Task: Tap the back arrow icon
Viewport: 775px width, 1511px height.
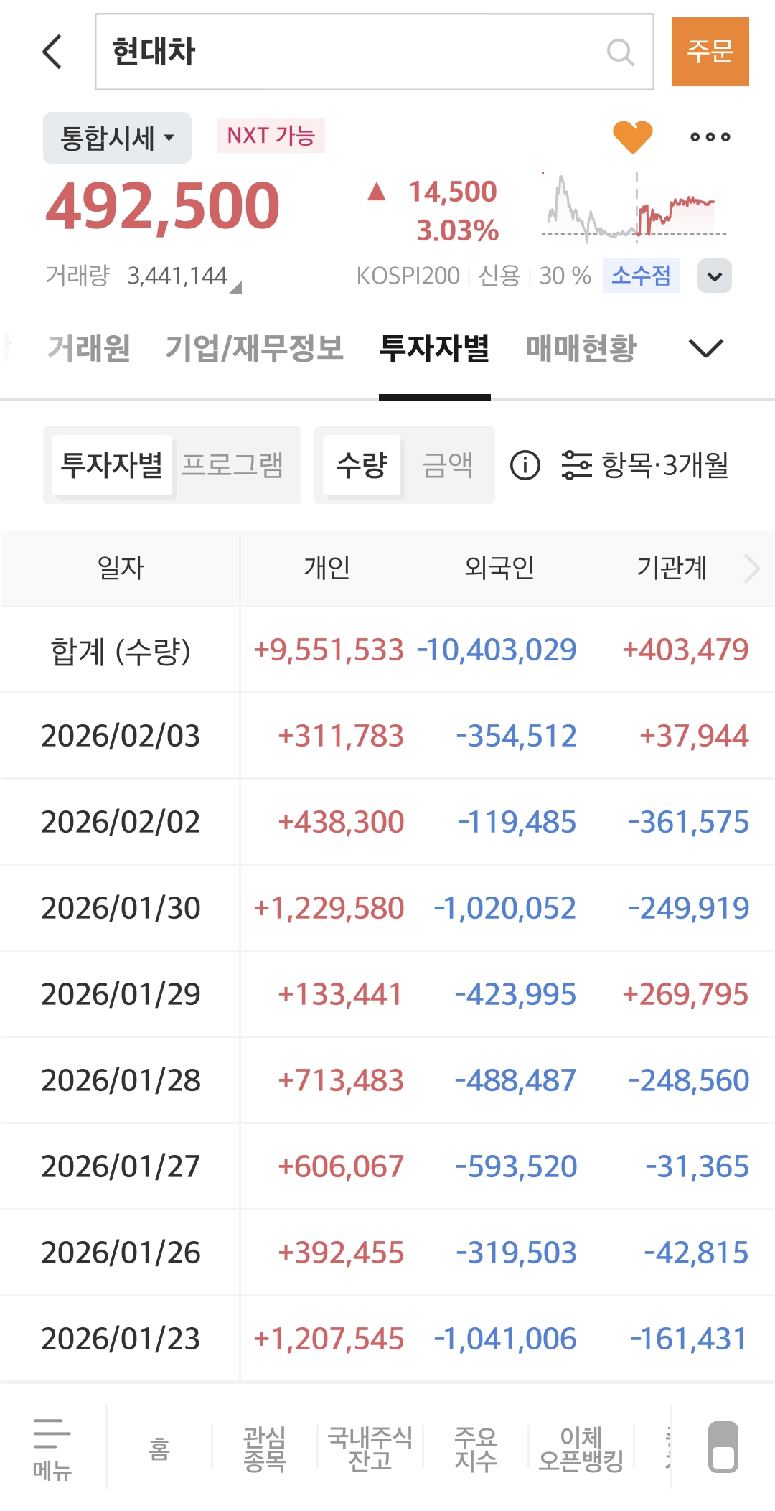Action: tap(52, 52)
